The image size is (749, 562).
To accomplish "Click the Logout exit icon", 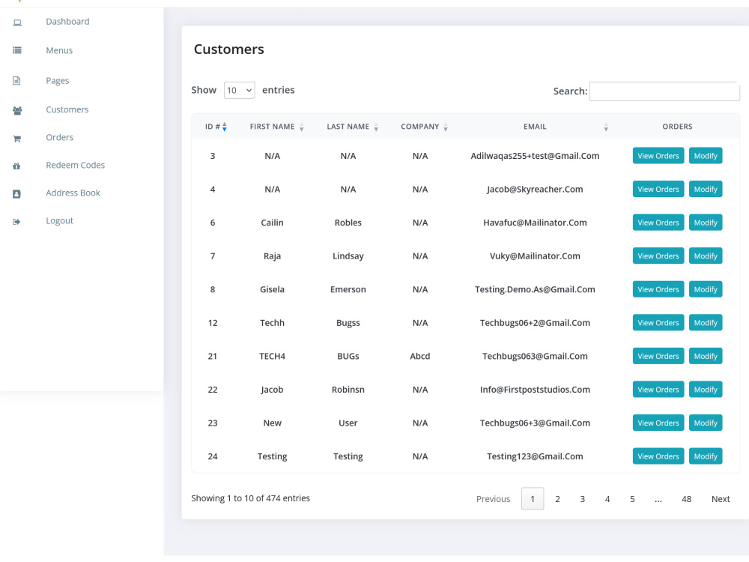I will pyautogui.click(x=16, y=222).
